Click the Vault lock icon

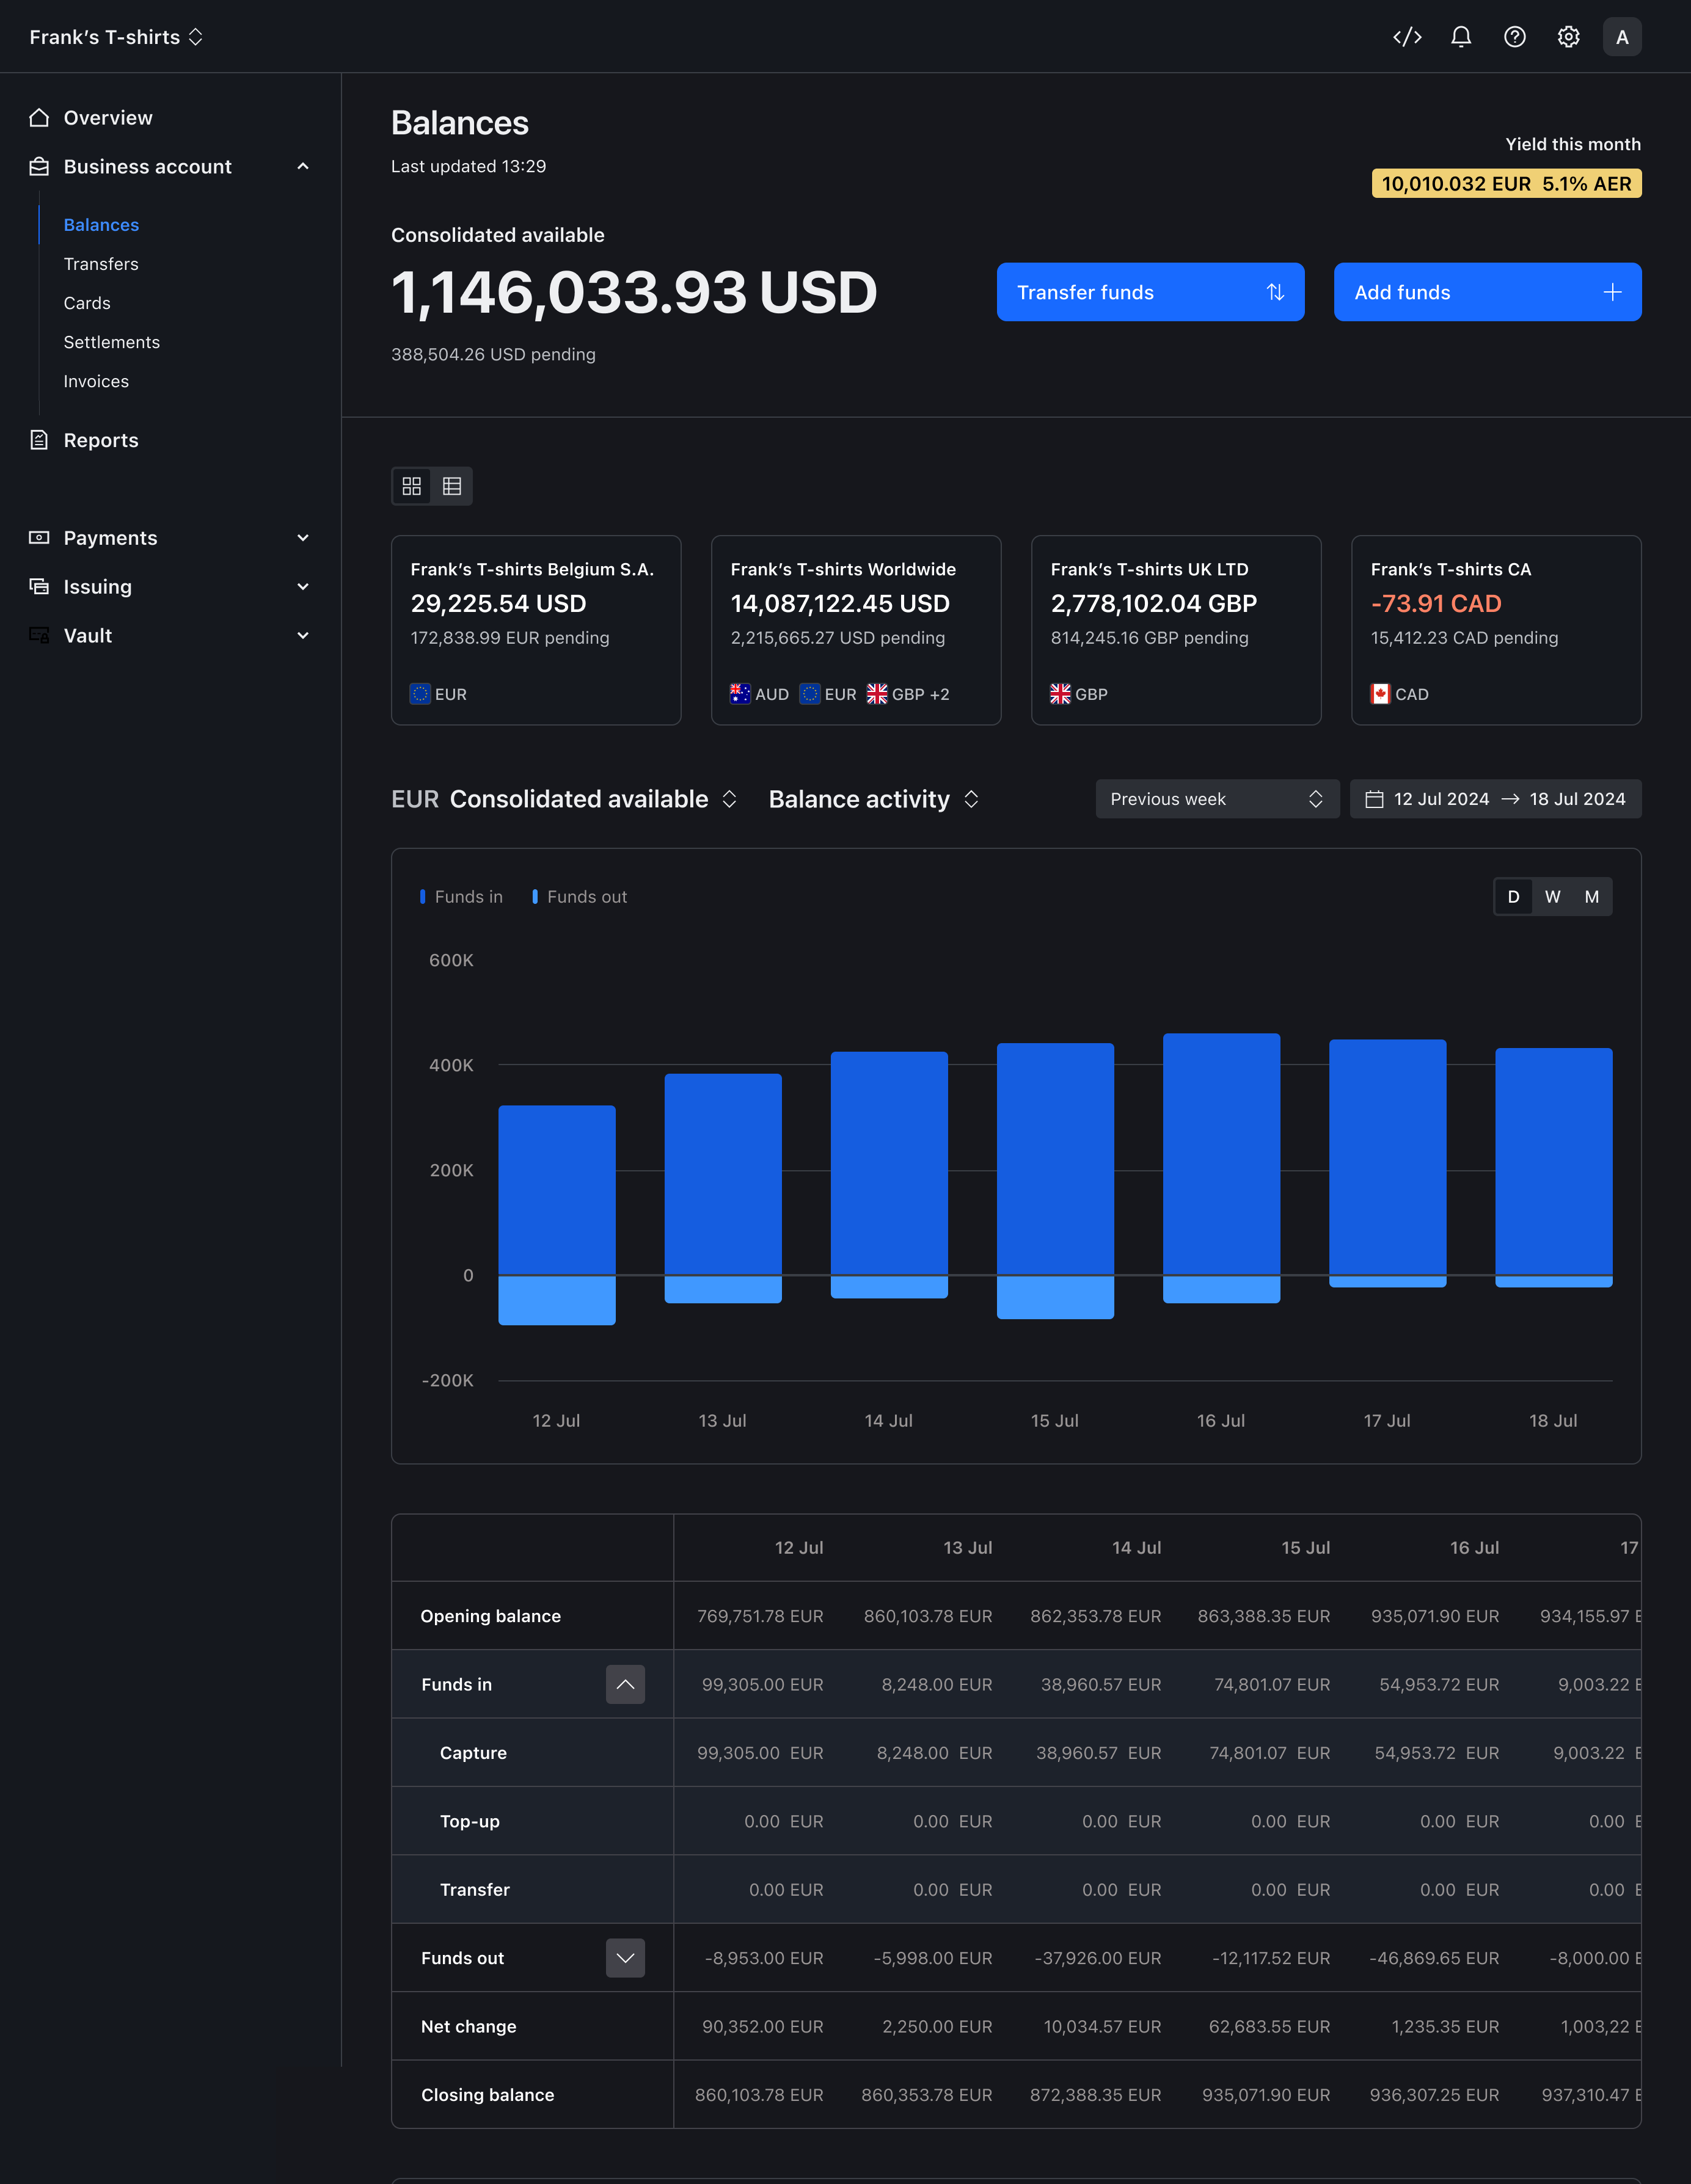point(39,636)
